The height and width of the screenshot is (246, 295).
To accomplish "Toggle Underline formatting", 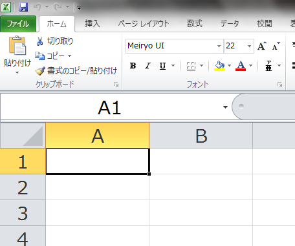I will pos(162,66).
